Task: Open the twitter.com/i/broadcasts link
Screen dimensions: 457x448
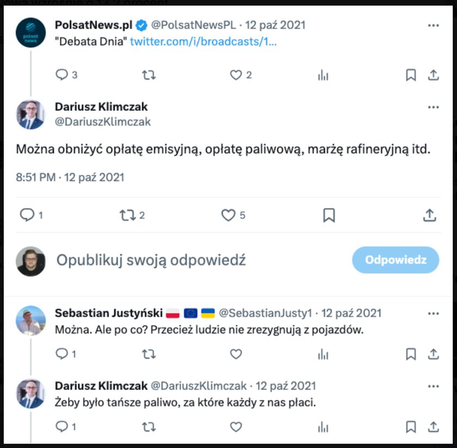Action: coord(203,41)
